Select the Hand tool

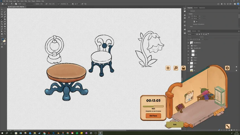pyautogui.click(x=2, y=34)
